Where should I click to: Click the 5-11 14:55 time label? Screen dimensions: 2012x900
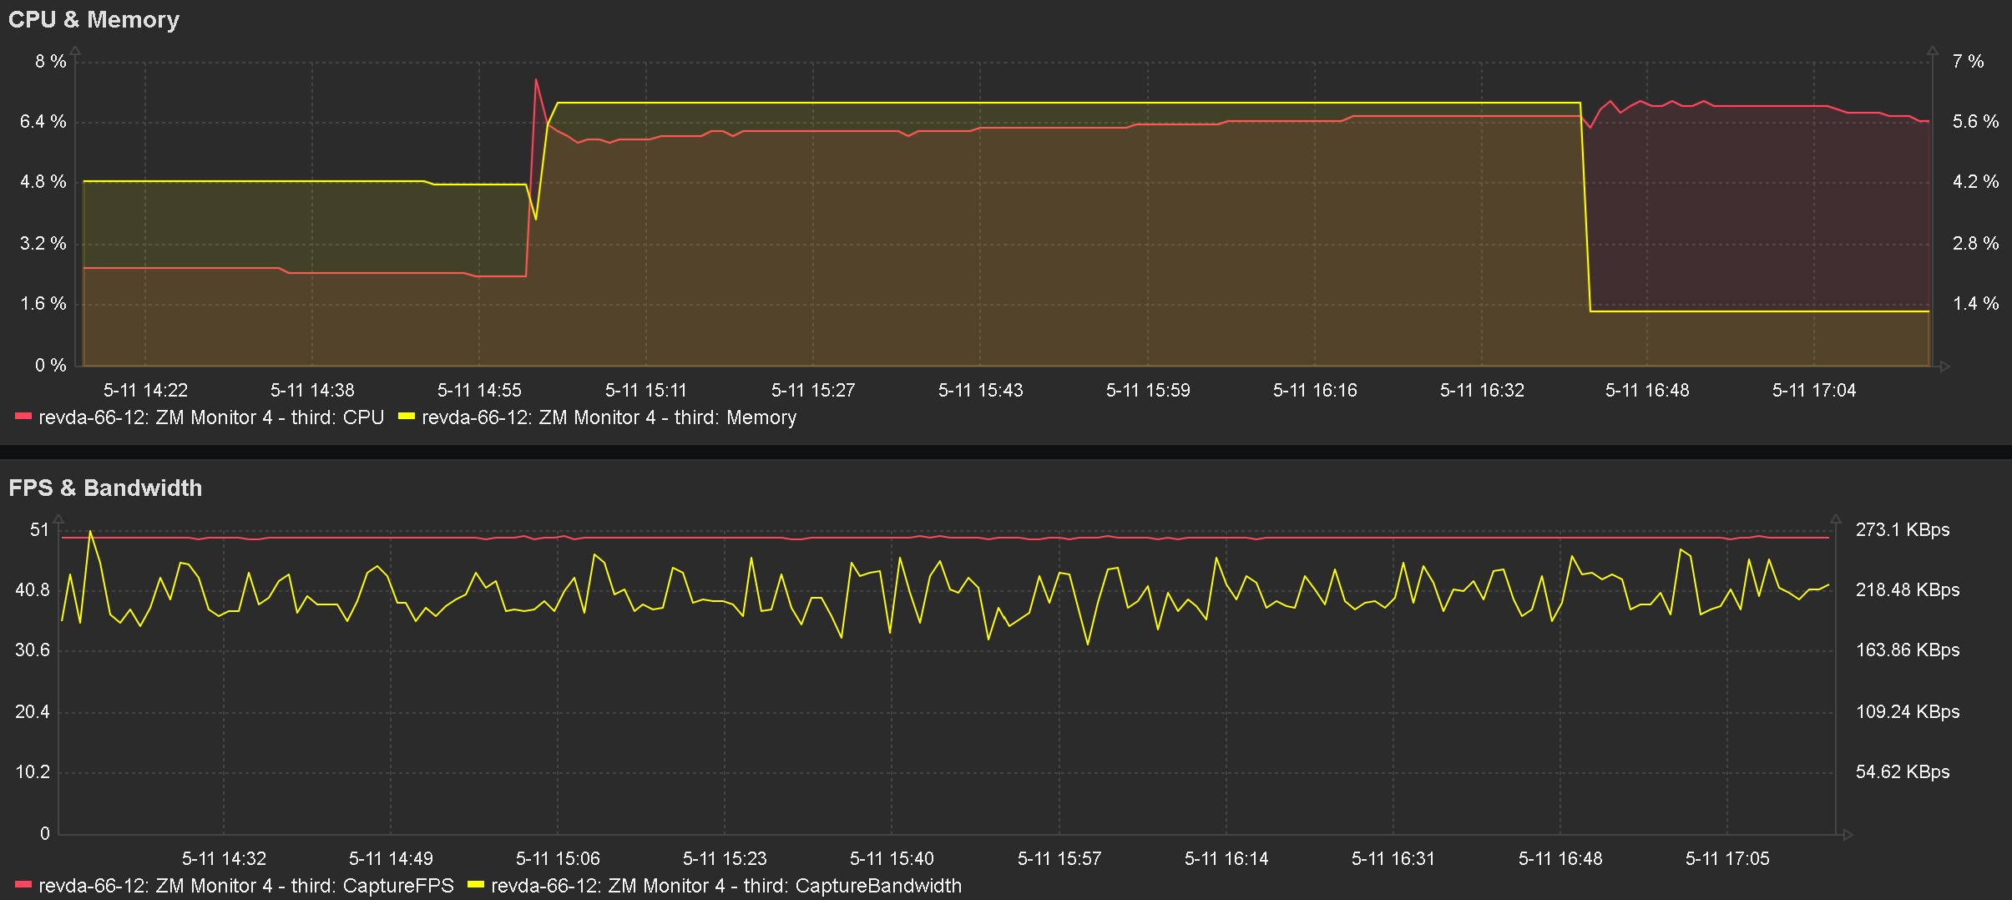click(x=479, y=391)
